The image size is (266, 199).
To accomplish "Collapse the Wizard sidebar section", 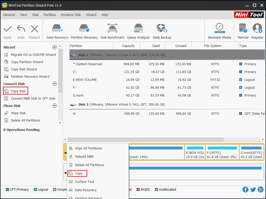I will point(55,47).
